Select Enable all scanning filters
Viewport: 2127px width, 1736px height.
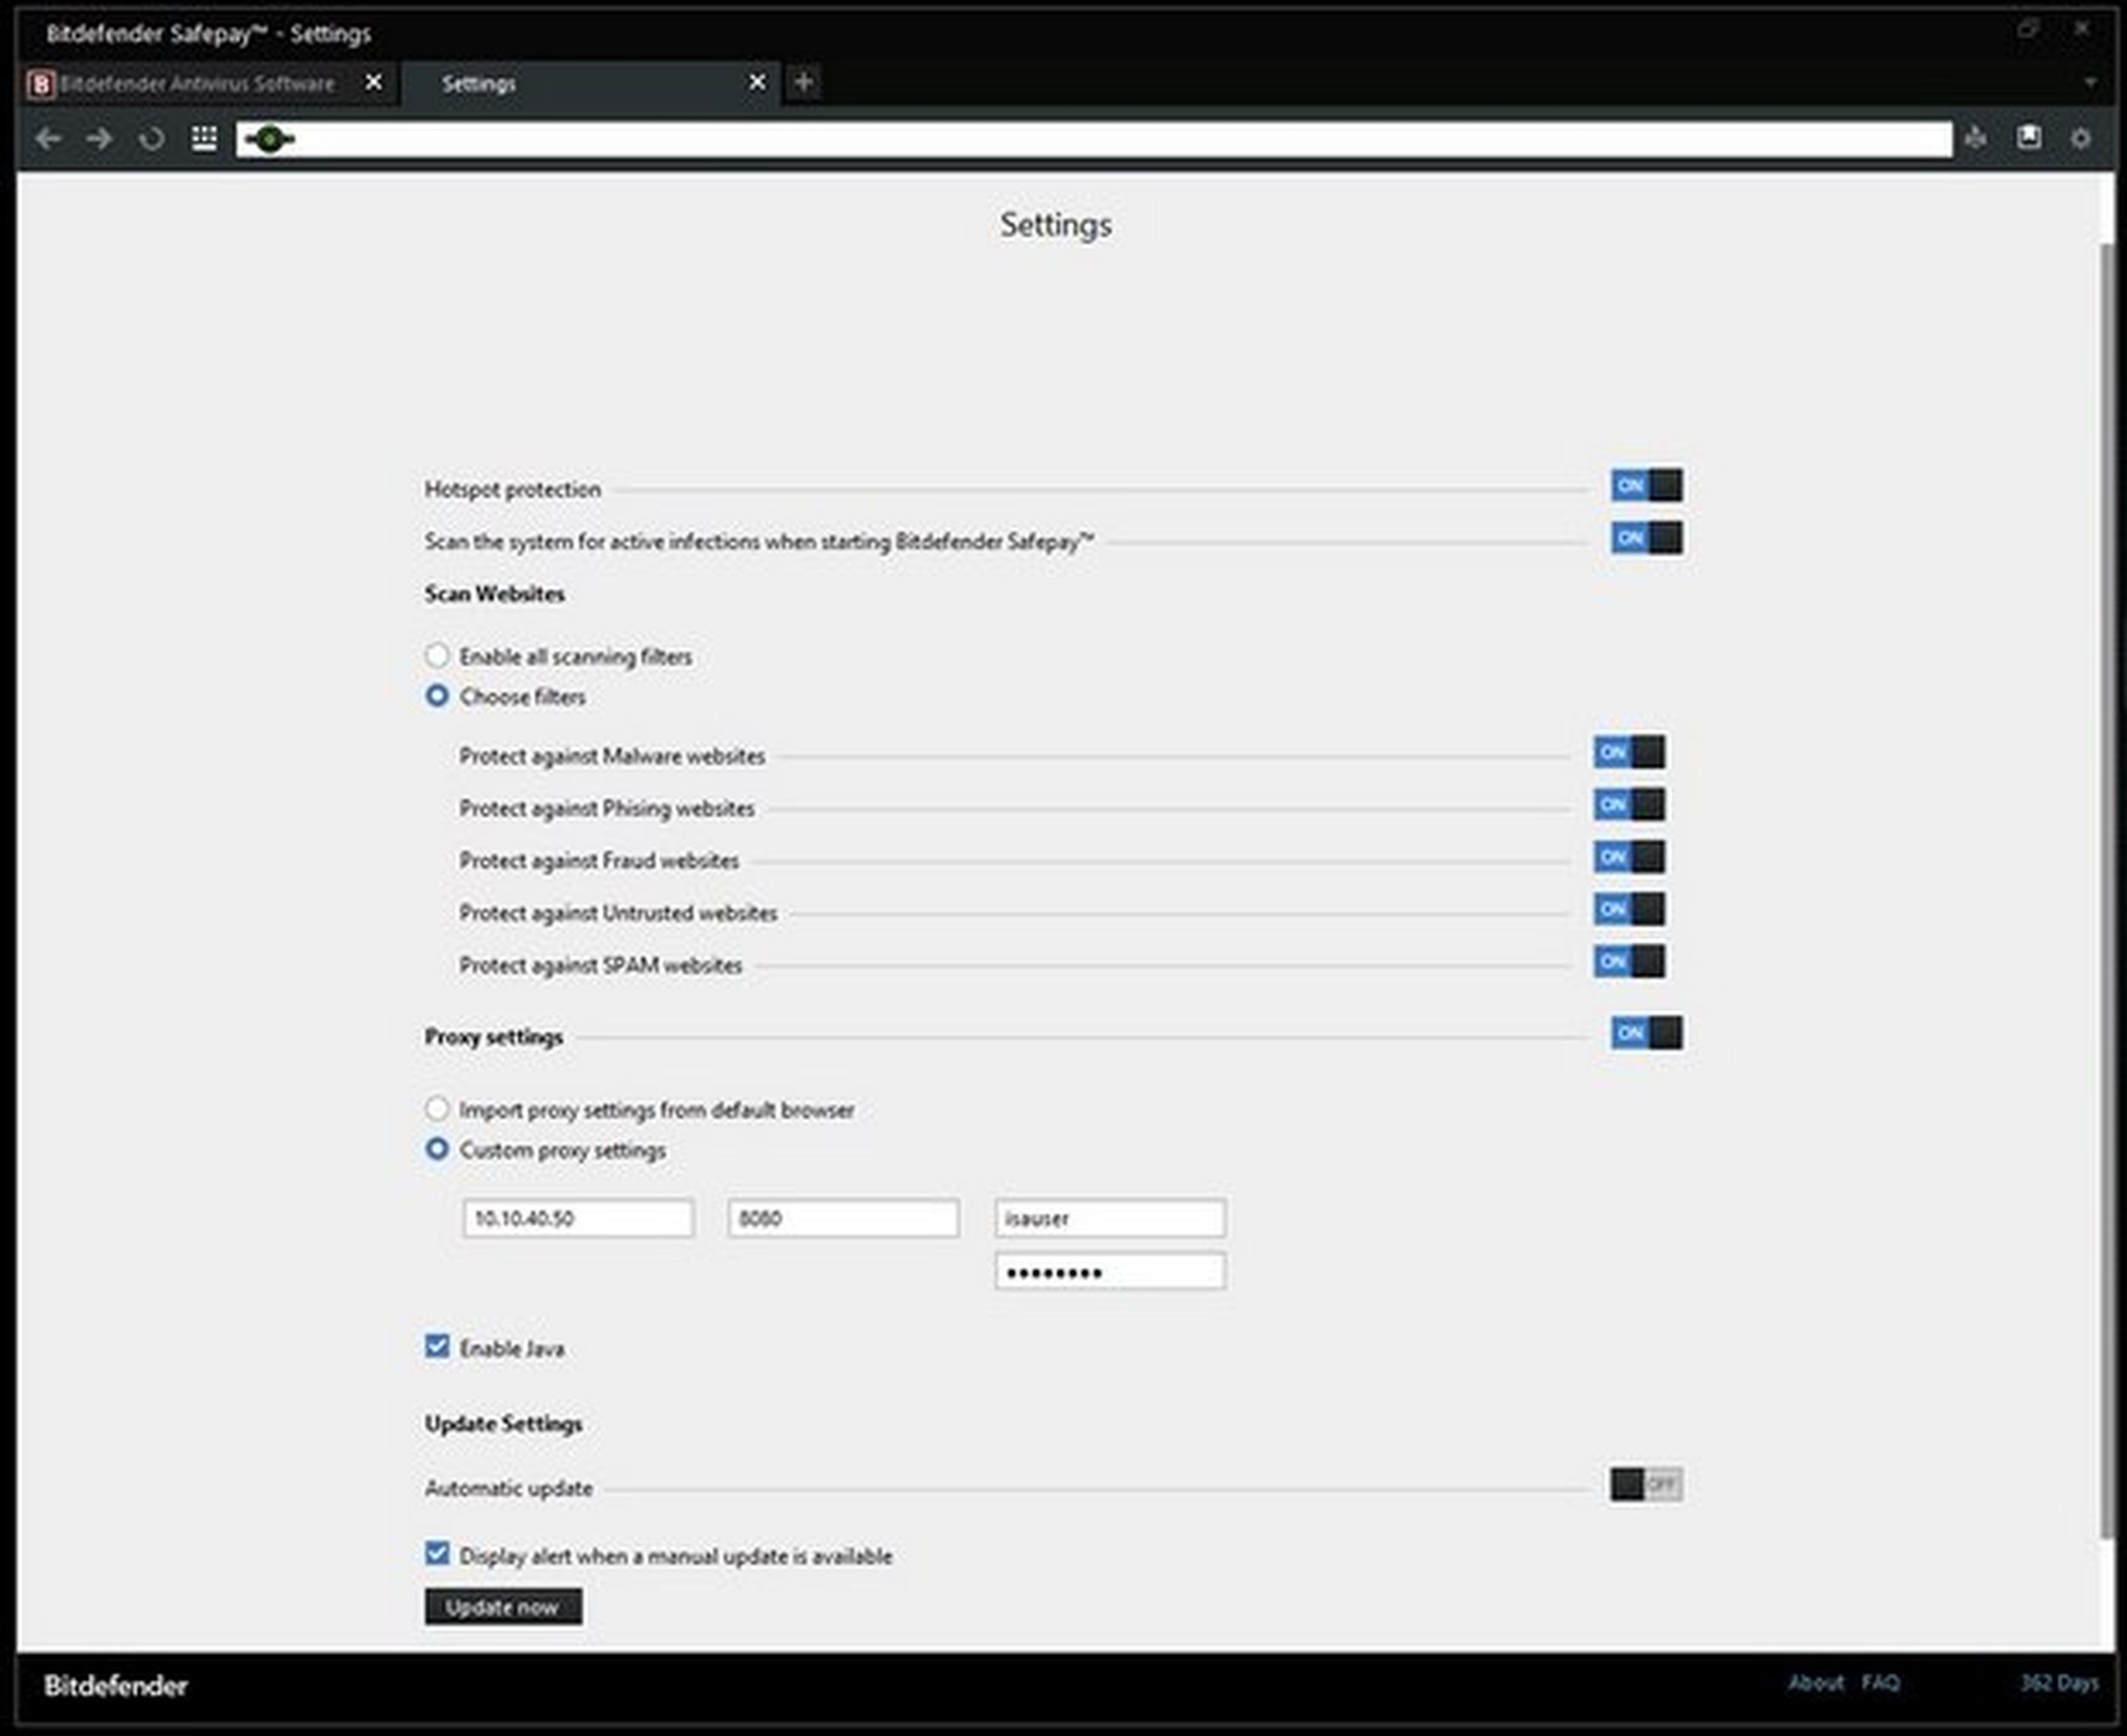tap(437, 655)
